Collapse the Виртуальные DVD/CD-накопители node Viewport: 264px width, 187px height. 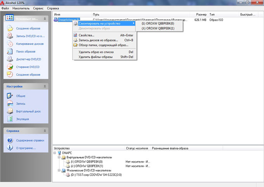pyautogui.click(x=59, y=157)
